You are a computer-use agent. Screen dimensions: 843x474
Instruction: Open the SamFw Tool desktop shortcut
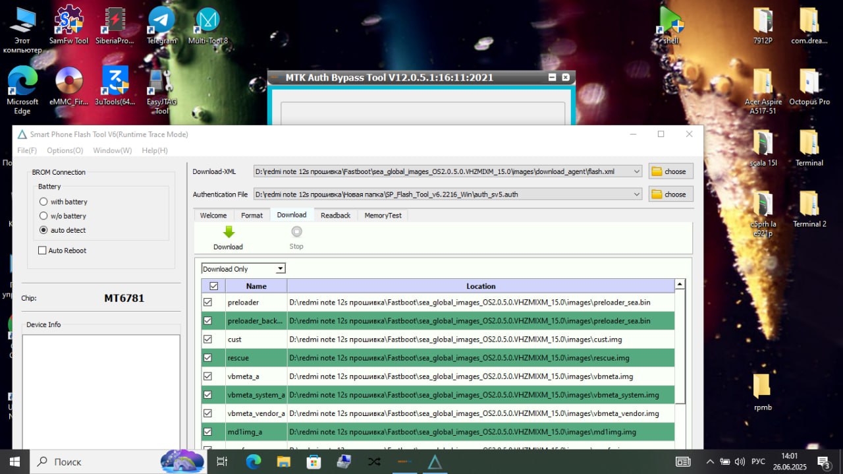coord(68,25)
